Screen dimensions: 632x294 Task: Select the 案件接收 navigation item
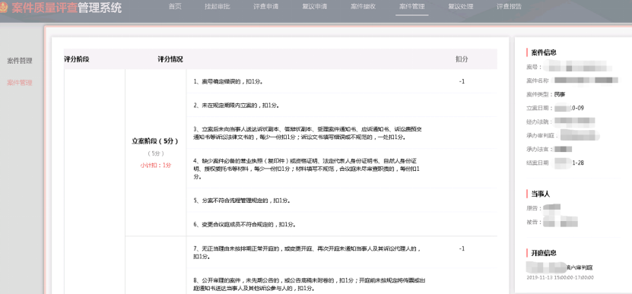click(364, 7)
